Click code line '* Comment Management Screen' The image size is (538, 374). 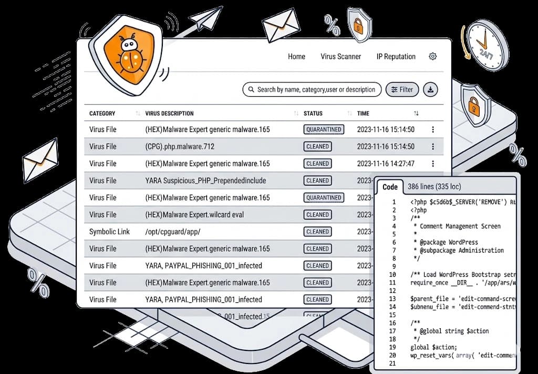pos(457,226)
